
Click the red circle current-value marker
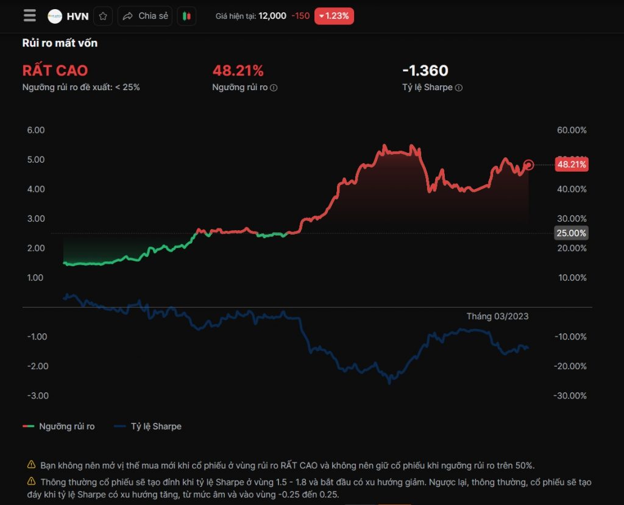click(x=528, y=164)
